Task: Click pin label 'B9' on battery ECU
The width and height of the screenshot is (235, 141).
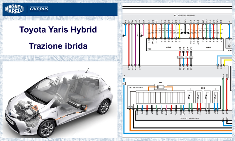Action: [209, 113]
